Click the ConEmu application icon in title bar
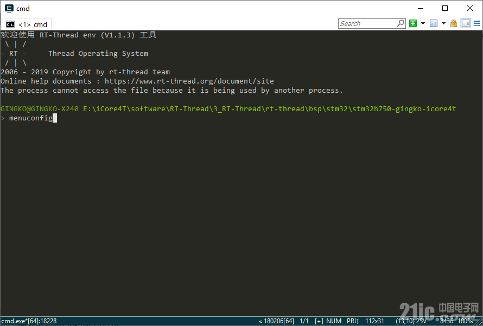Screen dimensions: 483x326 9,8
